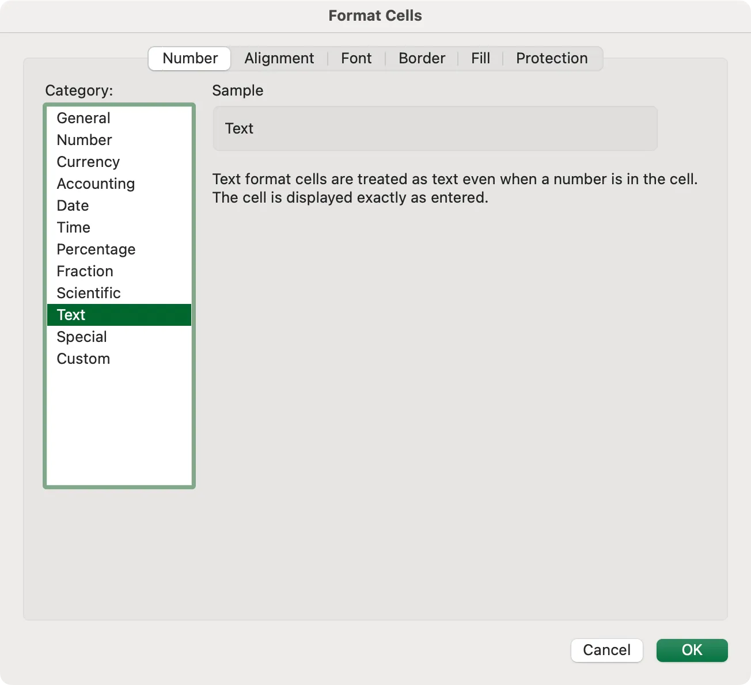Switch to the Font tab
Image resolution: width=751 pixels, height=685 pixels.
pyautogui.click(x=356, y=58)
